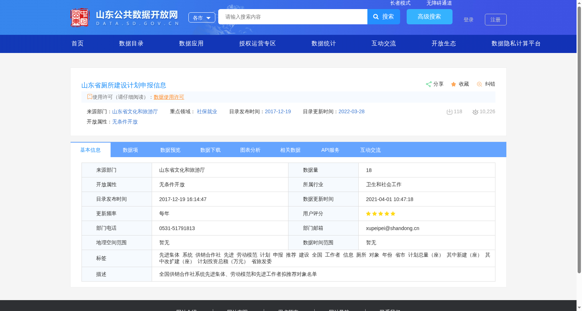This screenshot has height=311, width=582.
Task: Switch to the 数据下载 tab
Action: click(x=211, y=150)
